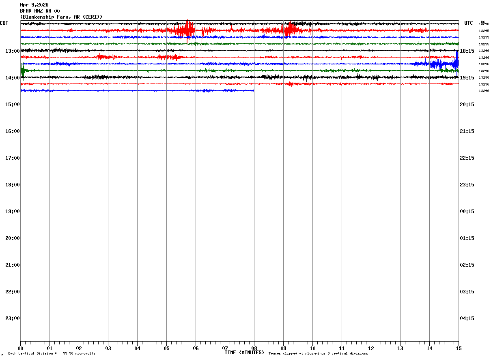
Task: Click the station code "BFAR HNZ NM 00"
Action: (40, 11)
